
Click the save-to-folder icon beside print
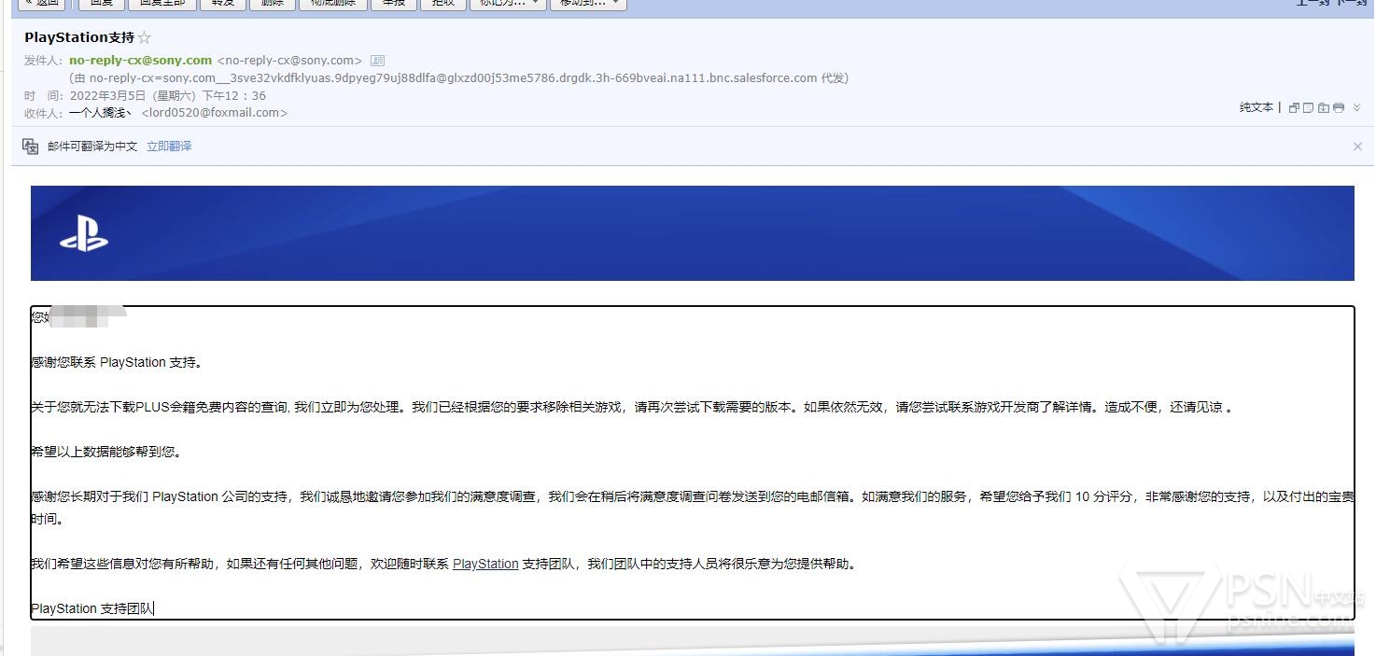click(x=1324, y=108)
